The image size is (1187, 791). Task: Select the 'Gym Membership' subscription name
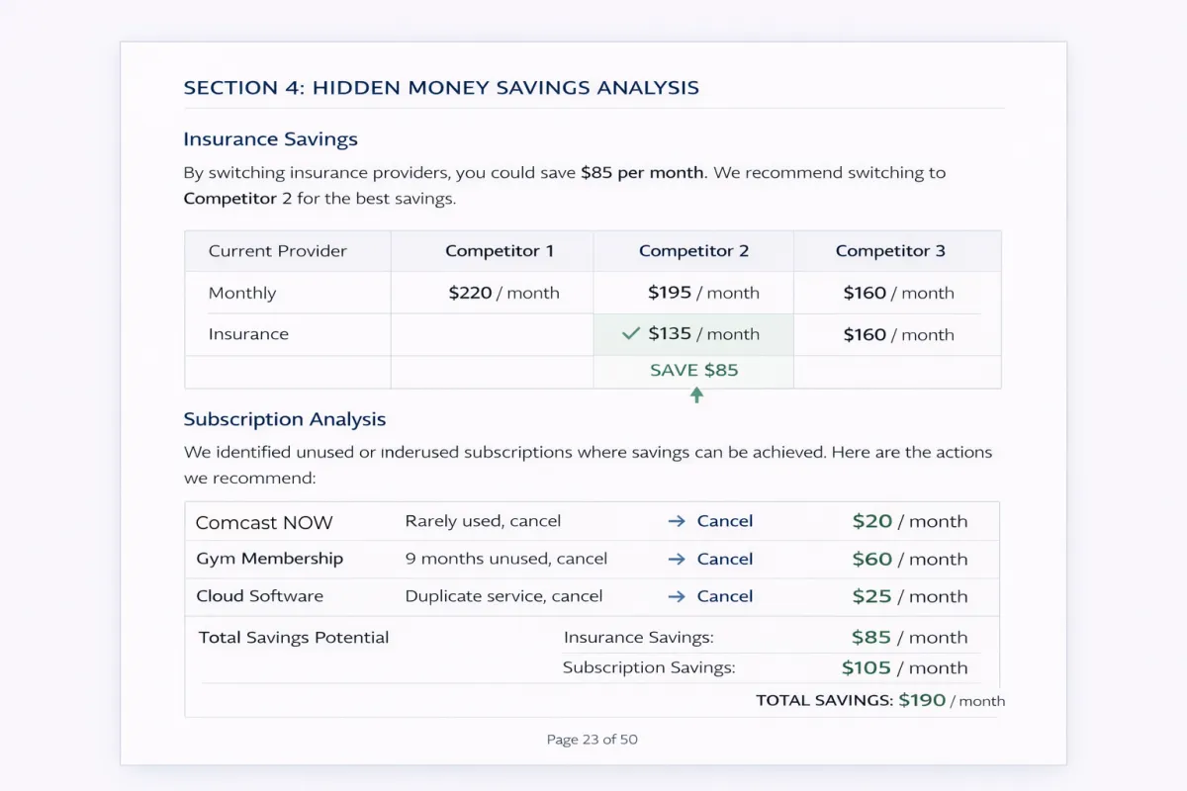click(269, 559)
